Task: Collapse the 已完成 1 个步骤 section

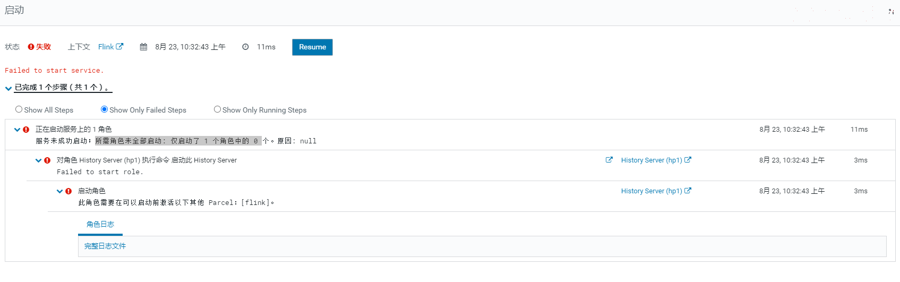Action: pos(8,88)
